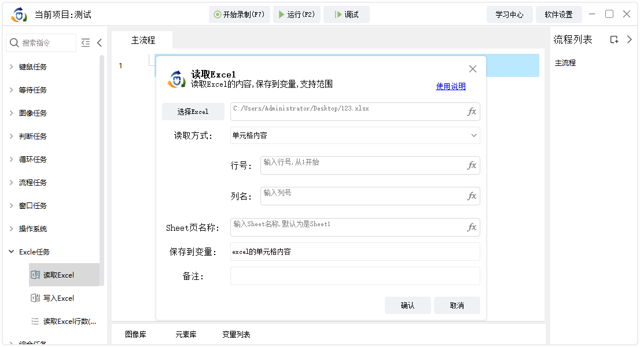The height and width of the screenshot is (347, 640).
Task: Click the fx icon in 列名 field
Action: tap(472, 196)
